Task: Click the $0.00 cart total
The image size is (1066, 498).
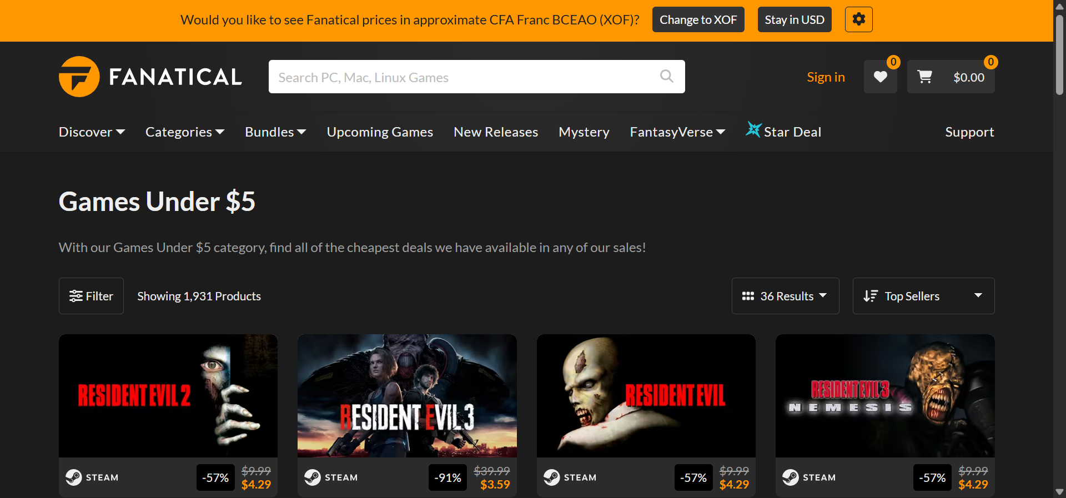Action: (969, 77)
